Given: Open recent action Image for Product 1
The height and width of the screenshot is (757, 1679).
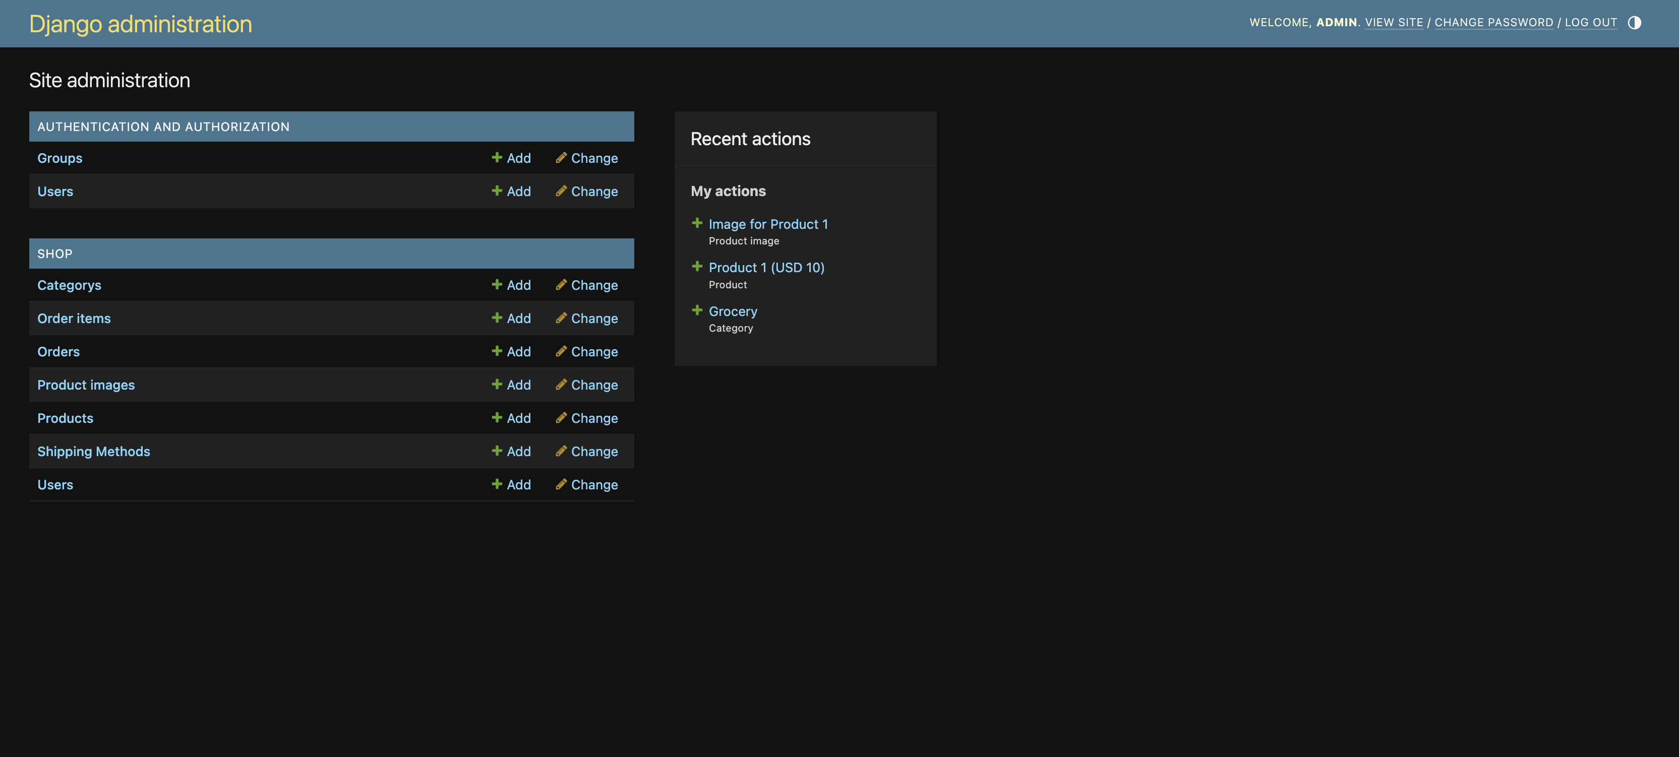Looking at the screenshot, I should [x=768, y=224].
